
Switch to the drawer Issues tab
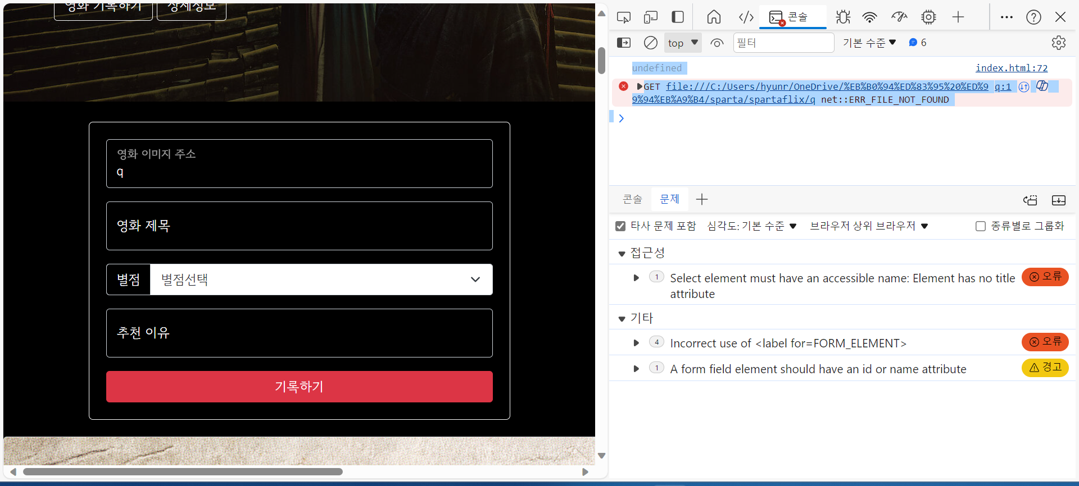669,199
